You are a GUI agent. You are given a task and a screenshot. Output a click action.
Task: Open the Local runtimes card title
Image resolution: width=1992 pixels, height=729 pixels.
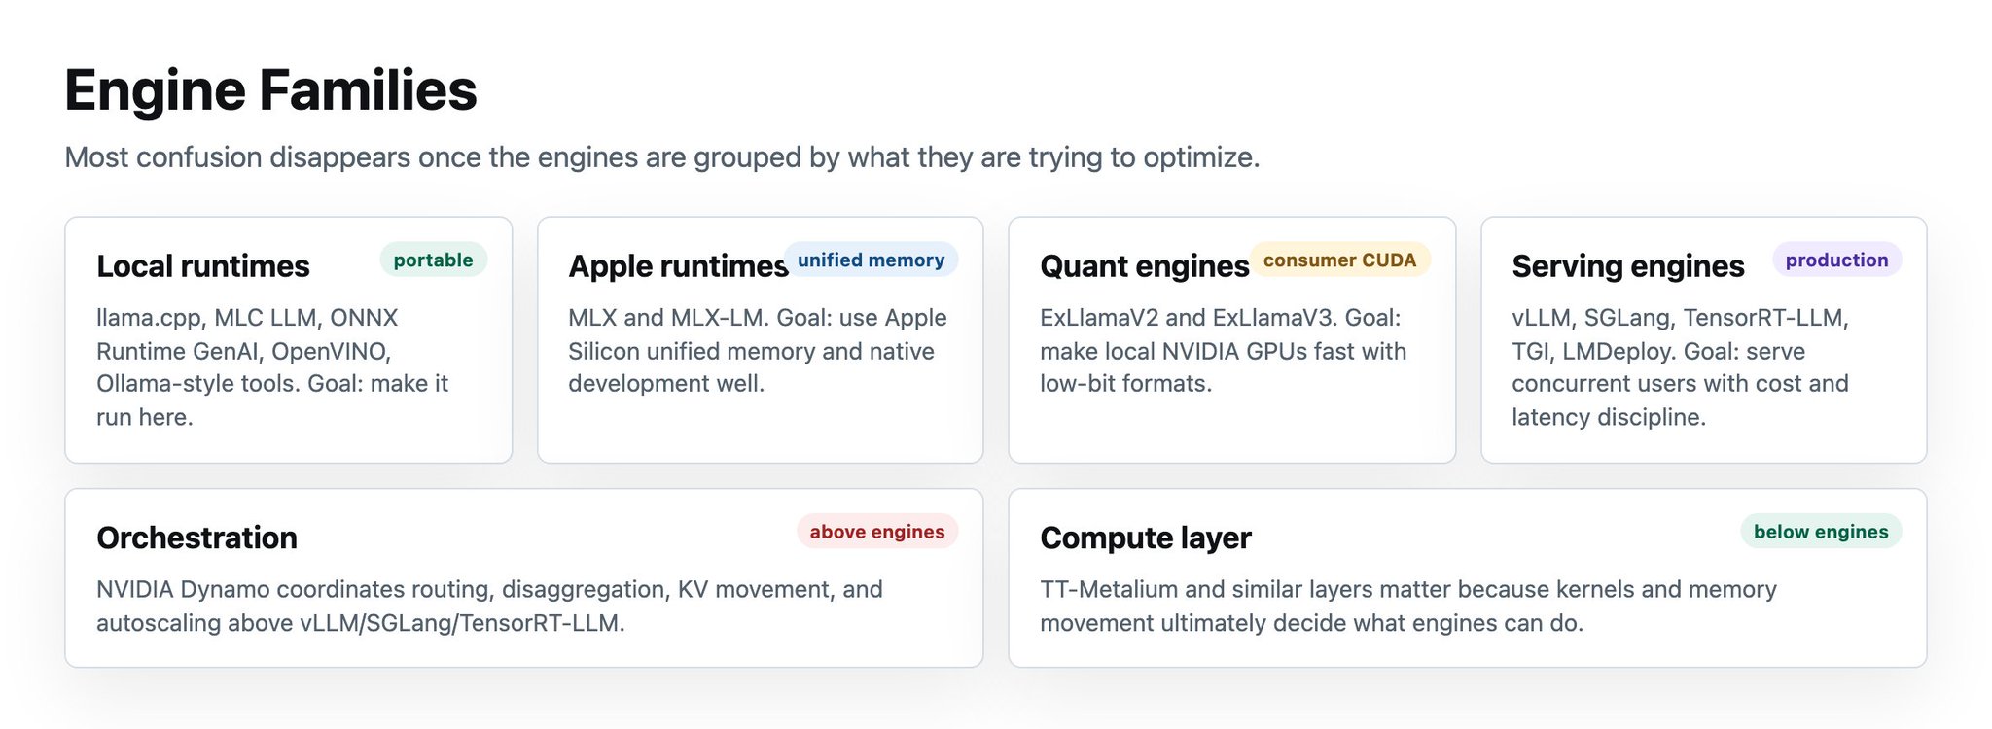(202, 266)
